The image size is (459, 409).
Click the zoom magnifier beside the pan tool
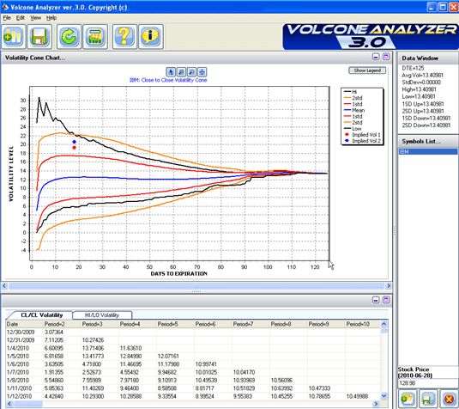tap(191, 72)
